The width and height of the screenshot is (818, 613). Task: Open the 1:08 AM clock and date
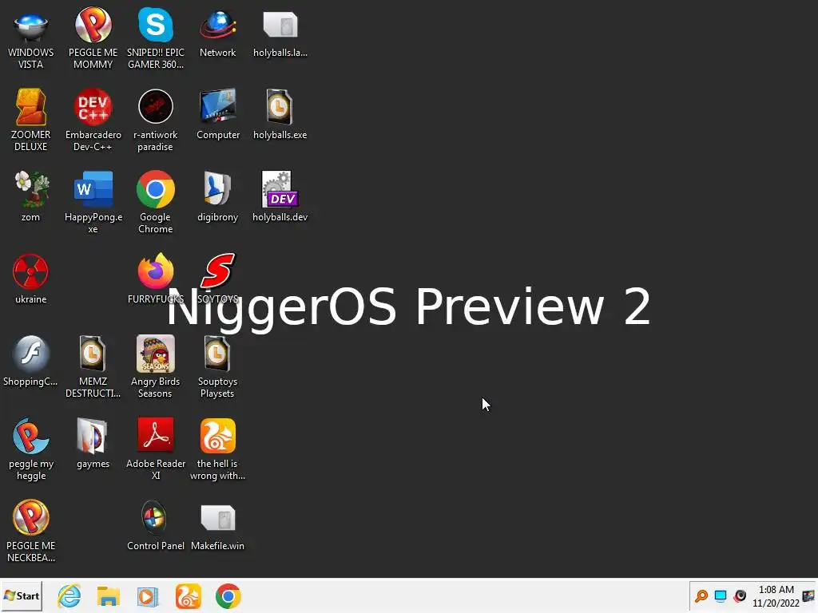[776, 596]
